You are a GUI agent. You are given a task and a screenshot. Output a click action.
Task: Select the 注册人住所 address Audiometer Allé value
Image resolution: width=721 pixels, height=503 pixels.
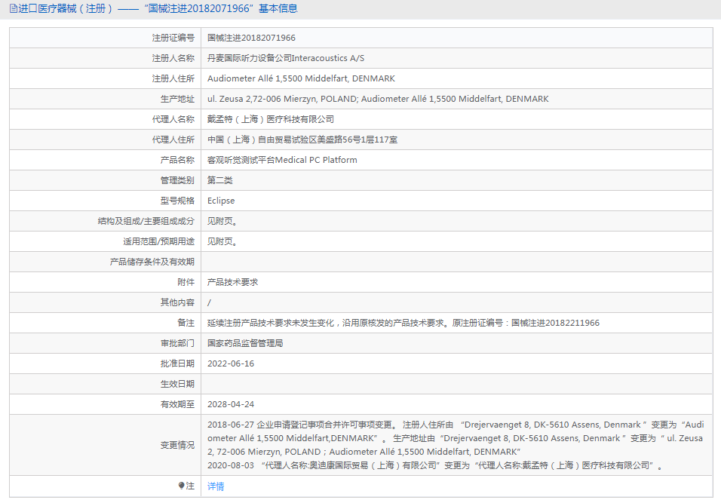click(301, 78)
